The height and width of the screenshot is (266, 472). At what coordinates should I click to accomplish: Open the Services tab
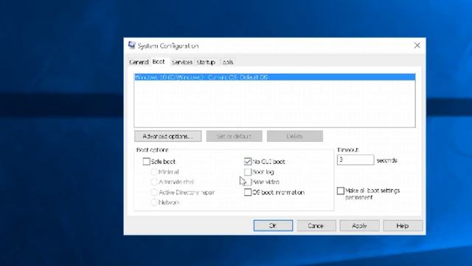[x=182, y=62]
